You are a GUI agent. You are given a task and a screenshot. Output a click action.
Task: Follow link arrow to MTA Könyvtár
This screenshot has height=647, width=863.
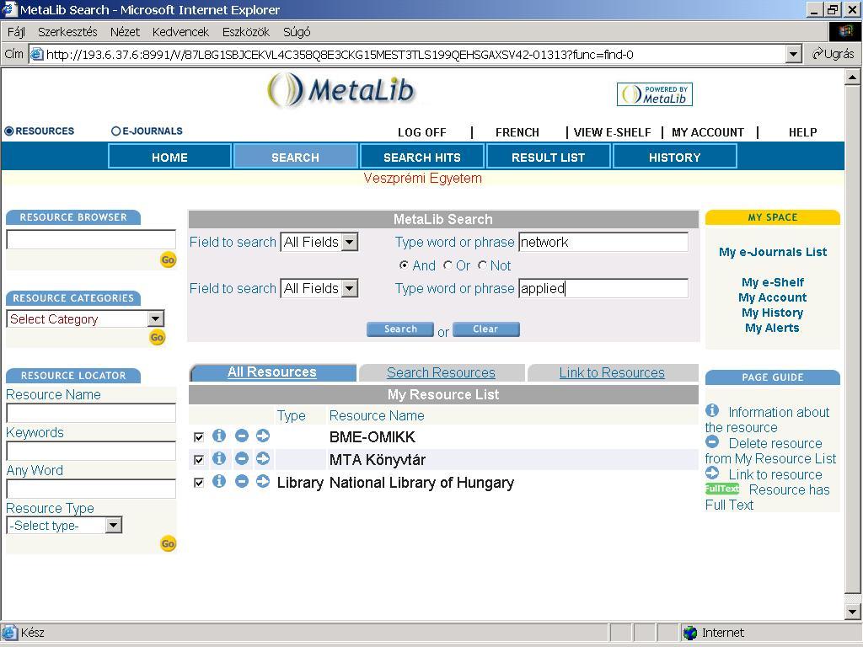tap(263, 458)
